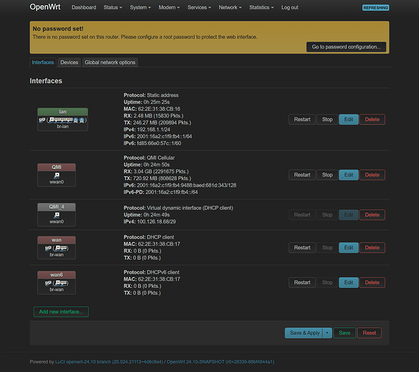The image size is (419, 372).
Task: Open the Save & Apply dropdown arrow
Action: [x=327, y=333]
